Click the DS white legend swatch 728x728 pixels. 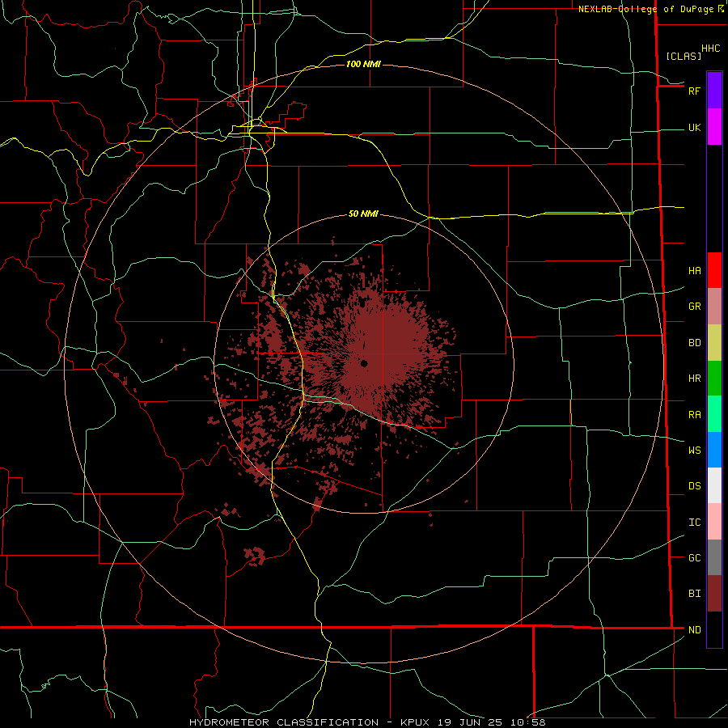coord(714,485)
